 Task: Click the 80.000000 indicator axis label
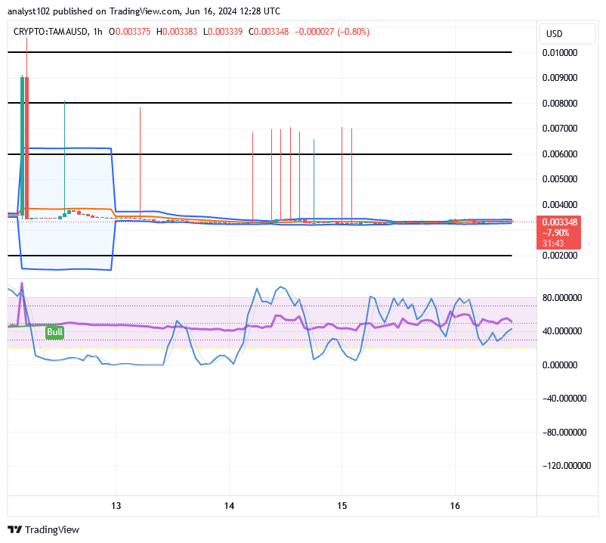[562, 298]
